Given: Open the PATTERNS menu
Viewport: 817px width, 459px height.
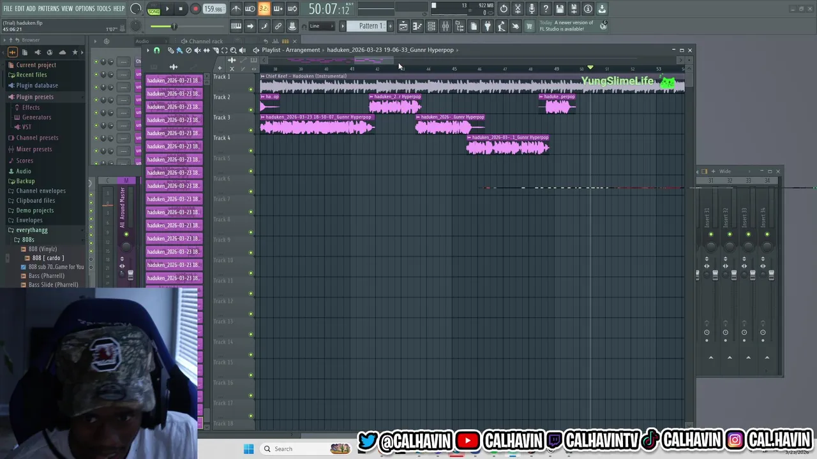Looking at the screenshot, I should pos(49,8).
